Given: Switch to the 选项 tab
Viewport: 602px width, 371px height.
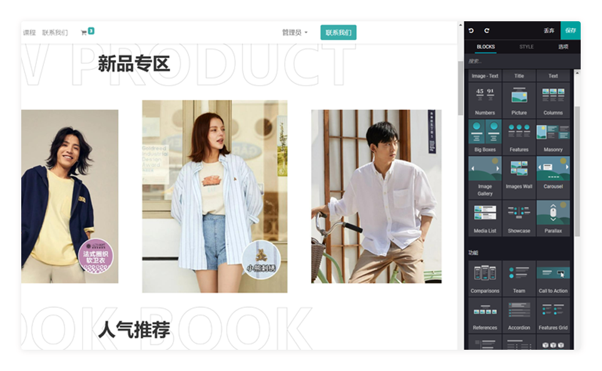Looking at the screenshot, I should [563, 47].
